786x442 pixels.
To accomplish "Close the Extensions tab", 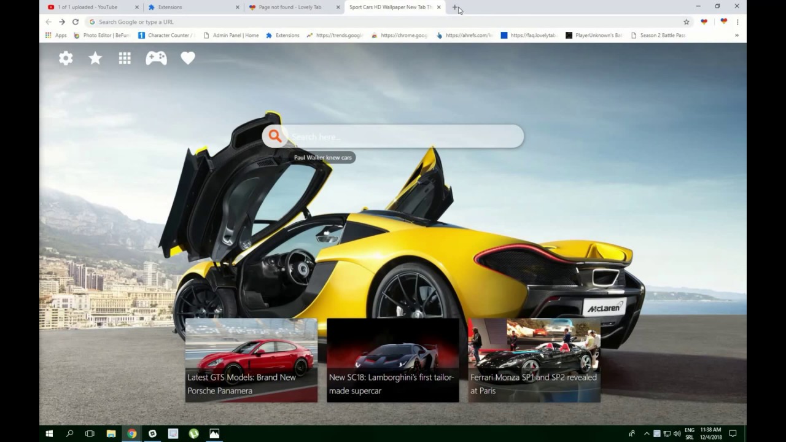I will pos(238,7).
